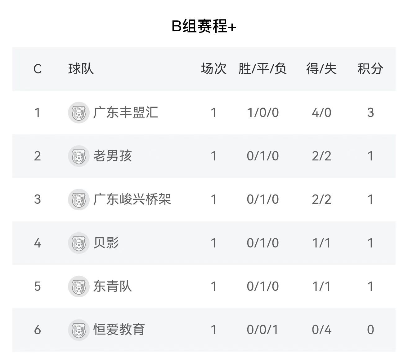Click the 场次 column header
Viewport: 408px width, 363px height.
coord(214,69)
